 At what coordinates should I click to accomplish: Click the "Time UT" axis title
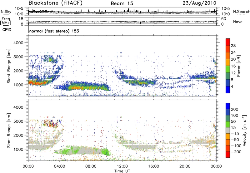(x=122, y=171)
